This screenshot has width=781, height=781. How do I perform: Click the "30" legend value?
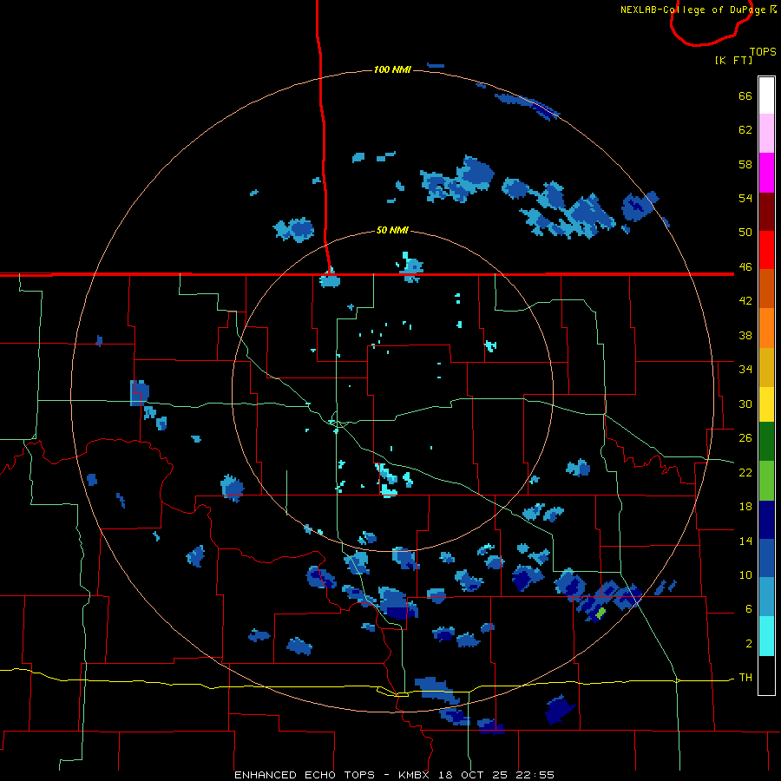point(745,404)
